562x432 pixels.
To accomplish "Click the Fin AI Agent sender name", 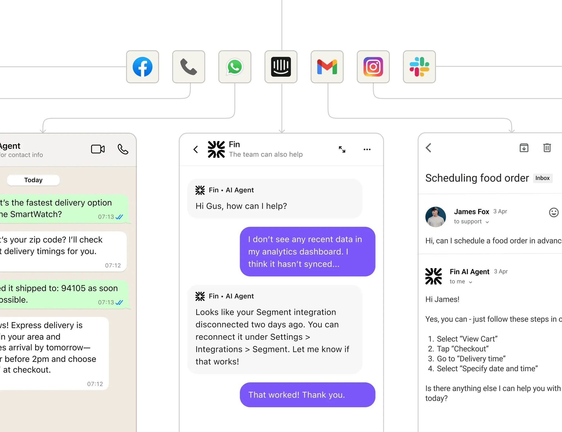I will tap(469, 272).
